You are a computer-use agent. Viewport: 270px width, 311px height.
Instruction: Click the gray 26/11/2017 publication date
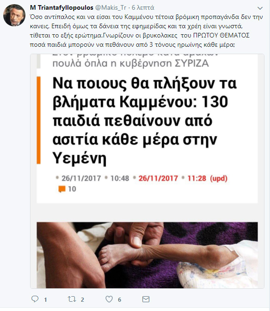click(81, 178)
